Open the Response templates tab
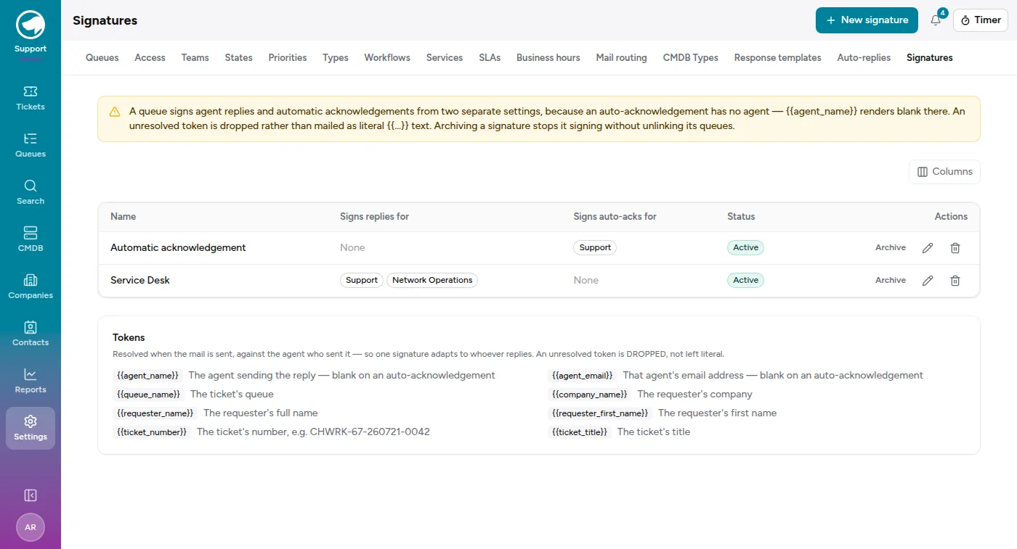1017x549 pixels. coord(778,57)
